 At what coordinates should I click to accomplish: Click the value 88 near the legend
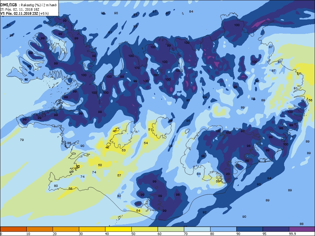pyautogui.click(x=301, y=224)
